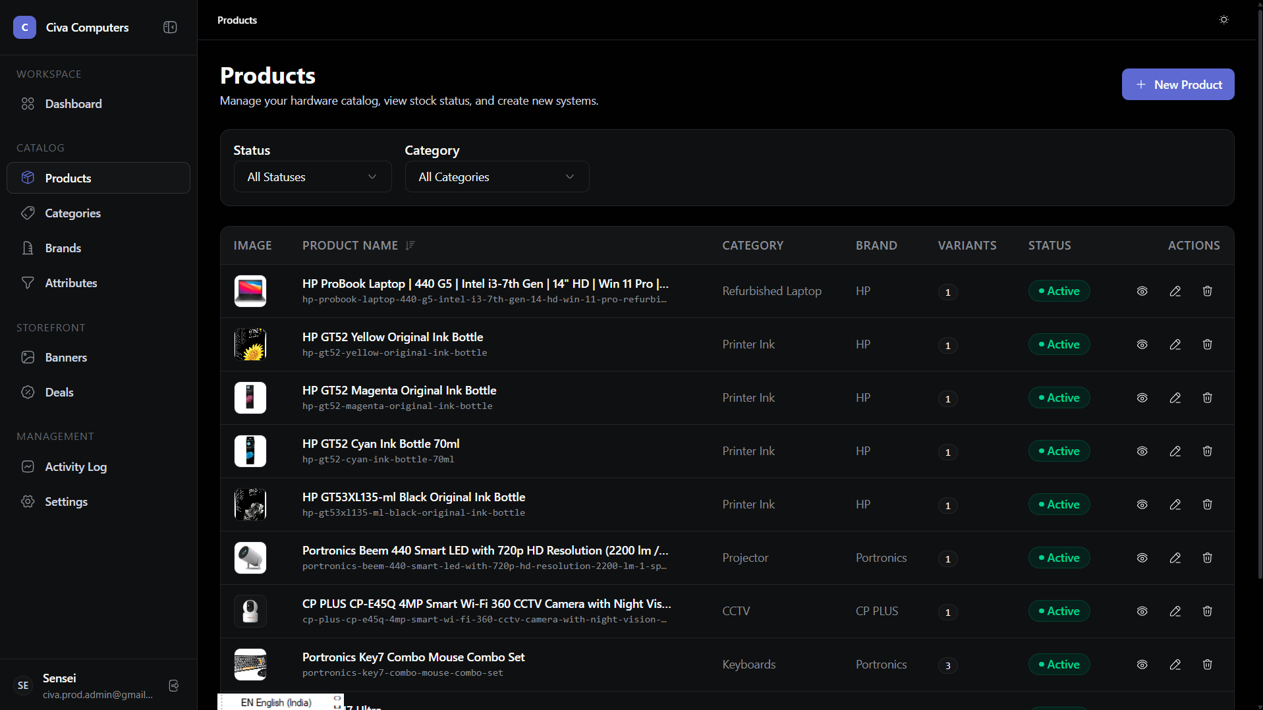Screen dimensions: 1263x710
Task: Open the All Categories dropdown
Action: pyautogui.click(x=497, y=177)
